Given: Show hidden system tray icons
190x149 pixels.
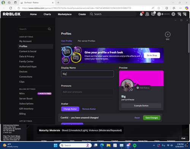Looking at the screenshot, I should coord(154,145).
